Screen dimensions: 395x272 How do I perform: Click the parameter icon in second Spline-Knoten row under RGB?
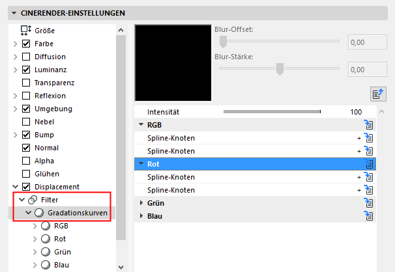click(x=368, y=151)
